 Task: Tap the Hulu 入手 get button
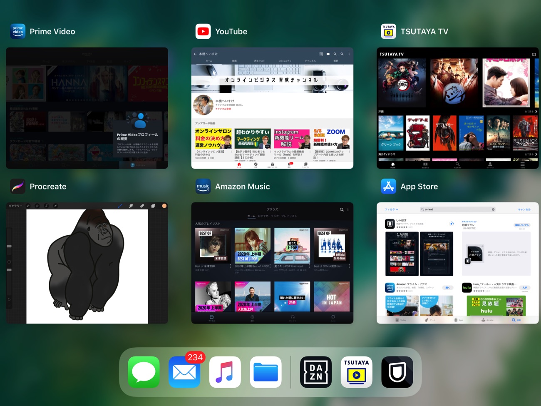pyautogui.click(x=525, y=287)
